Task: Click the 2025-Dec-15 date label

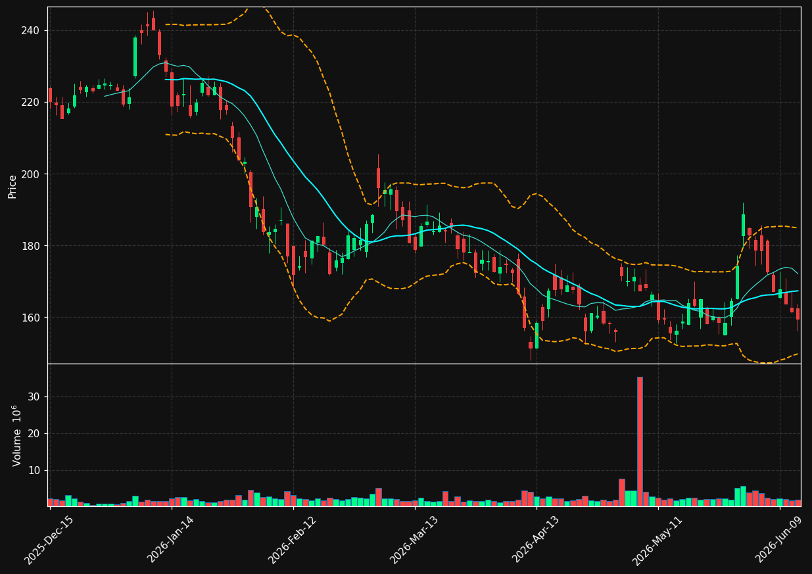Action: coord(49,540)
